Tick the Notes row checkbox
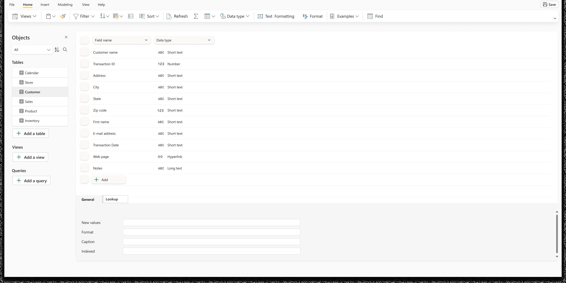Viewport: 566px width, 283px height. coord(84,168)
